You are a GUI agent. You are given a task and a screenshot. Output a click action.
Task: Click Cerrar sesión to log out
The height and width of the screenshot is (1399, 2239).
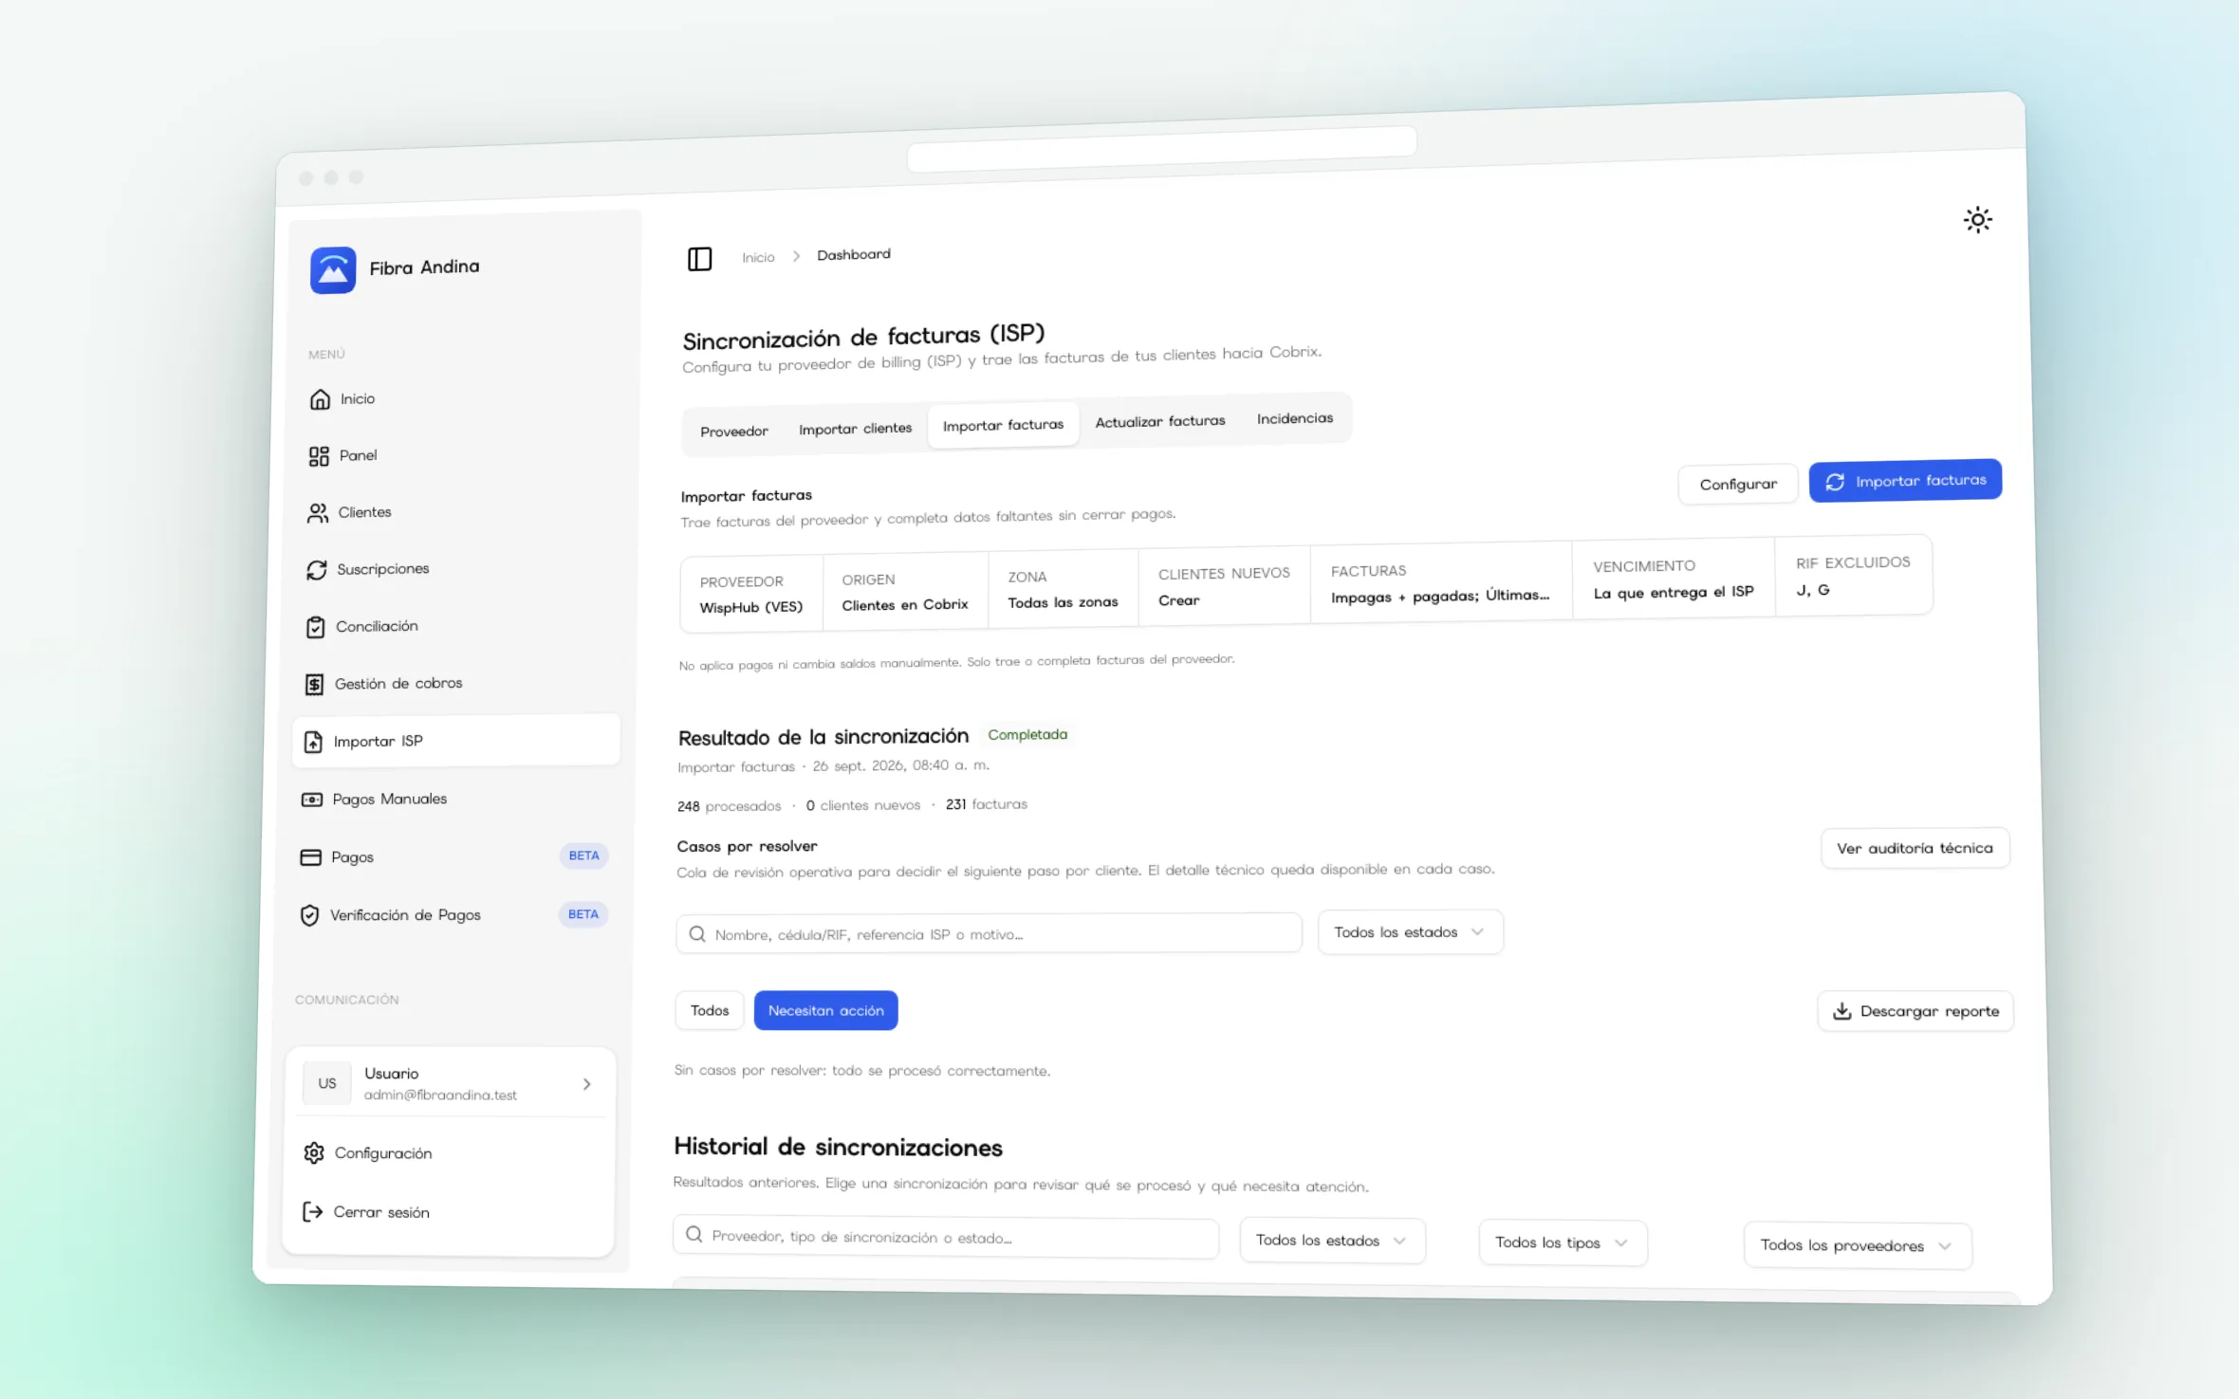(x=381, y=1212)
